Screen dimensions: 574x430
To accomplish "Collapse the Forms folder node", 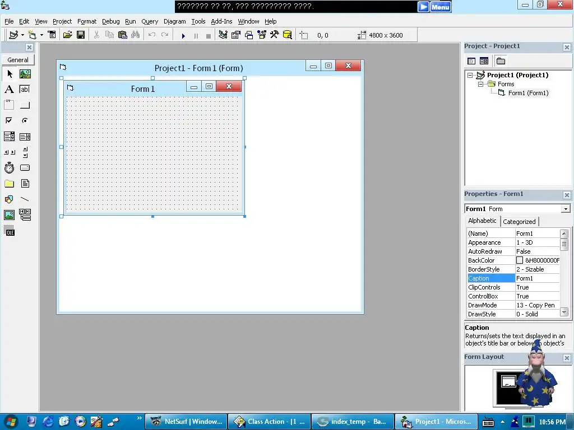I will tap(480, 84).
